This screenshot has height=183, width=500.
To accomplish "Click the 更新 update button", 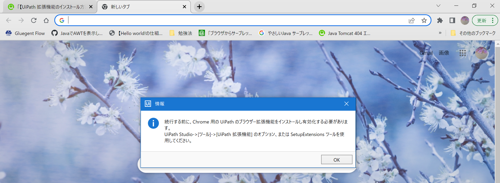I will click(482, 21).
